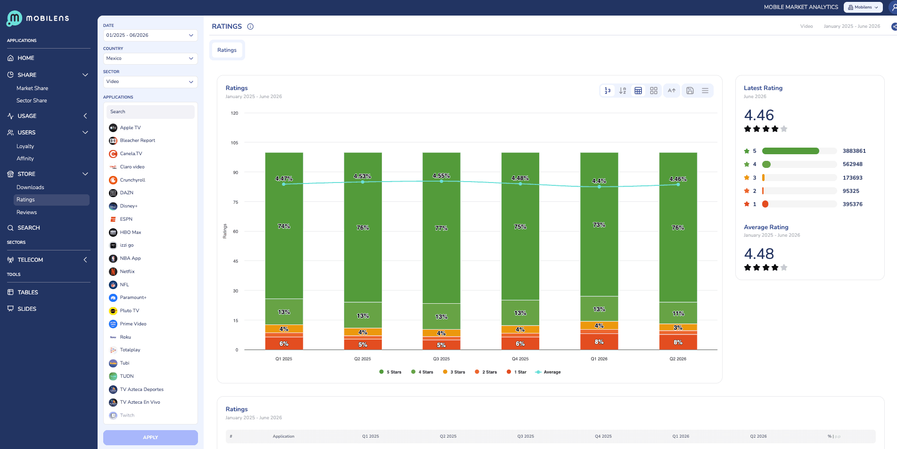Open the chart hamburger menu
897x449 pixels.
tap(705, 91)
